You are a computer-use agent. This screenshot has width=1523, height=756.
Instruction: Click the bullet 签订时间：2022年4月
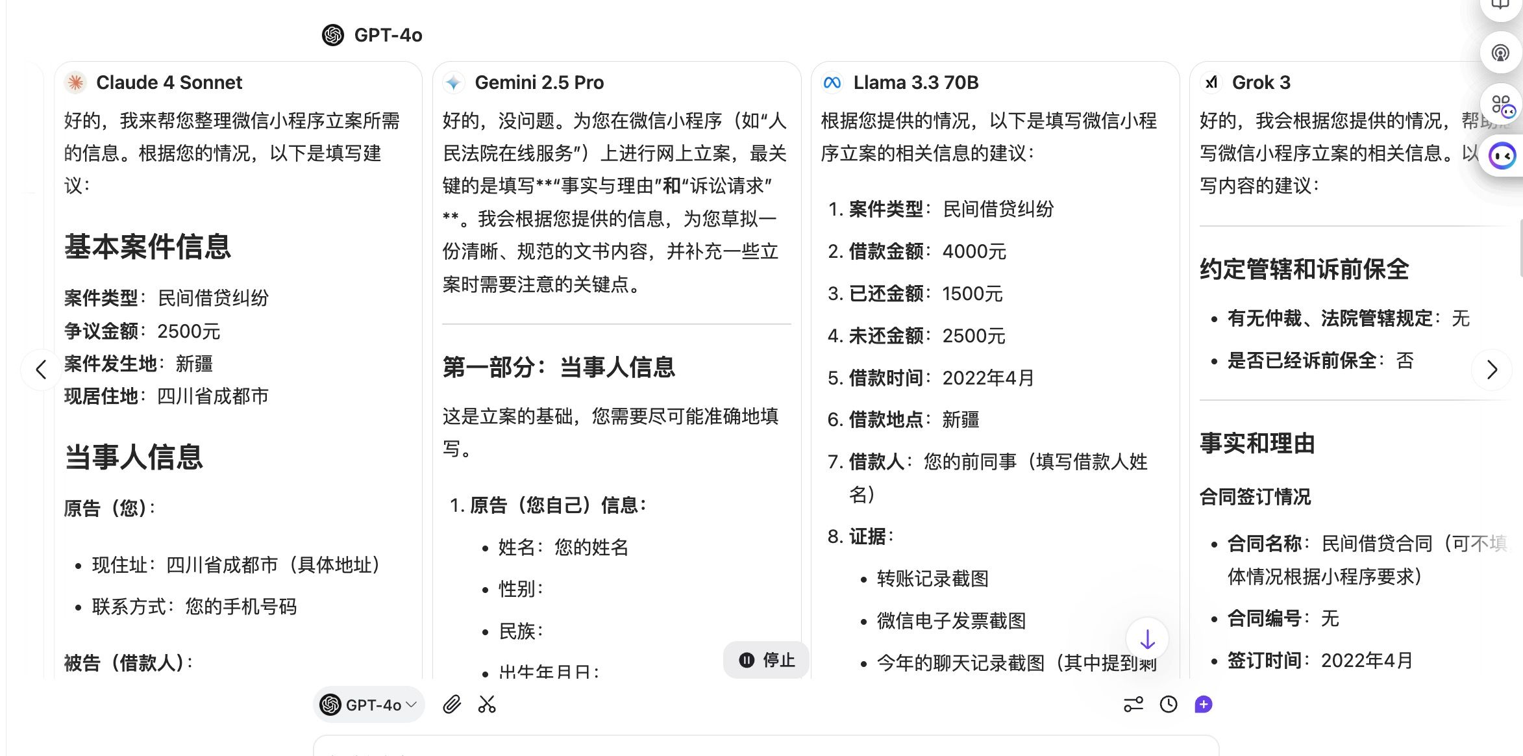point(1320,661)
